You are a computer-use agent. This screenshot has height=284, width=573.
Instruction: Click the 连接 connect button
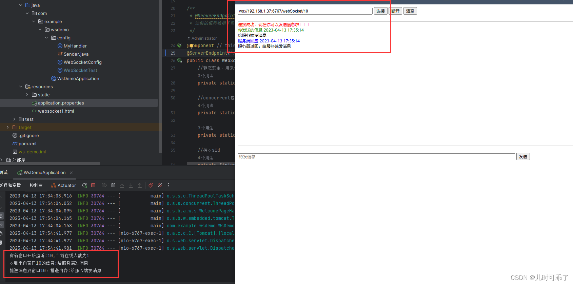pyautogui.click(x=381, y=11)
